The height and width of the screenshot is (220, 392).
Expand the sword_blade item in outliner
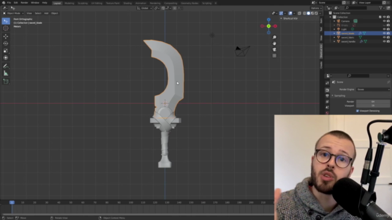tap(334, 33)
